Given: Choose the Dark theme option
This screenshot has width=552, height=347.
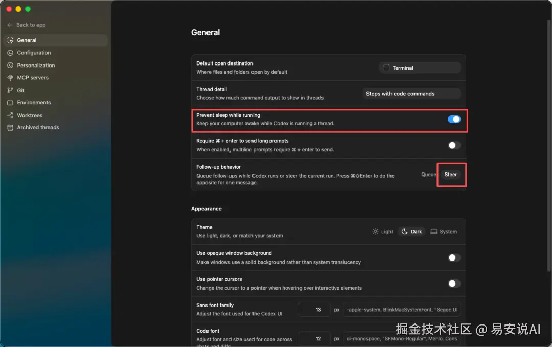Looking at the screenshot, I should (x=411, y=232).
